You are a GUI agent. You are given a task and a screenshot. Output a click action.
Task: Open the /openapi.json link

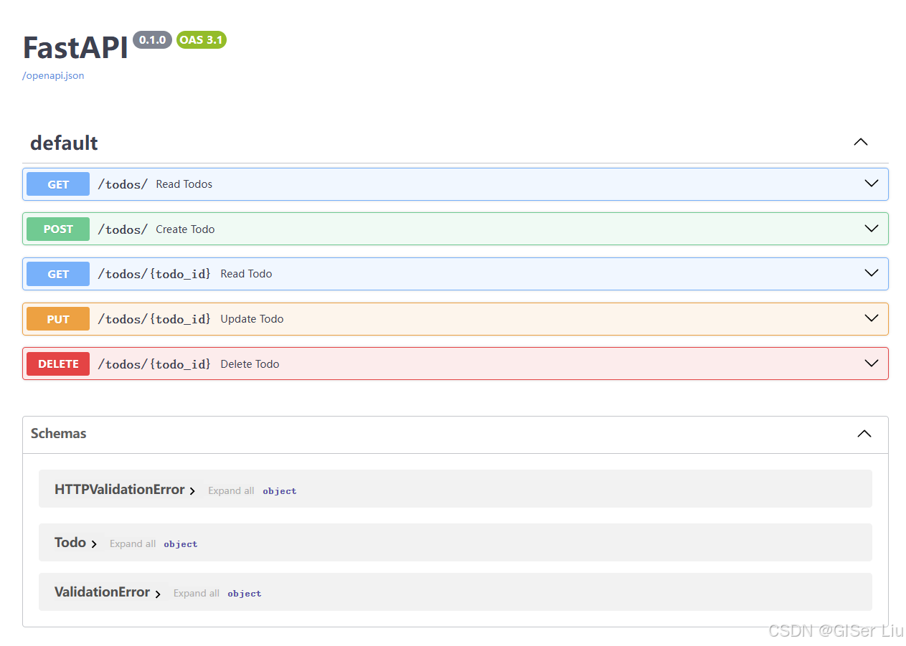coord(52,75)
